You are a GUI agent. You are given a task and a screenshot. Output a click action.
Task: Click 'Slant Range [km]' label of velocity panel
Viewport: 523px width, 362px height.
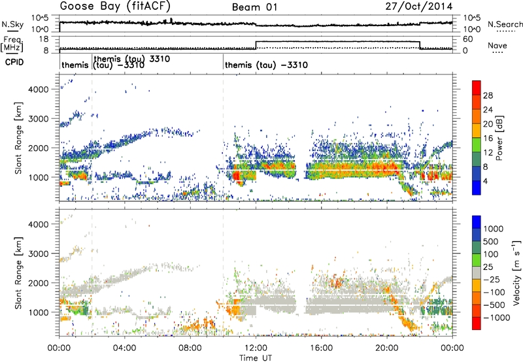[x=18, y=272]
